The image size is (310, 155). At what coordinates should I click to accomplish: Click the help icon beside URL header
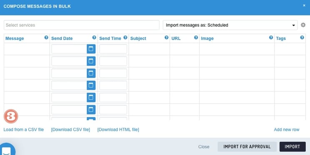[196, 37]
